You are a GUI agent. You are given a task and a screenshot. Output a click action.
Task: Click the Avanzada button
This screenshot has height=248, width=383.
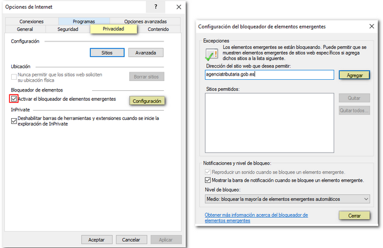pyautogui.click(x=146, y=53)
